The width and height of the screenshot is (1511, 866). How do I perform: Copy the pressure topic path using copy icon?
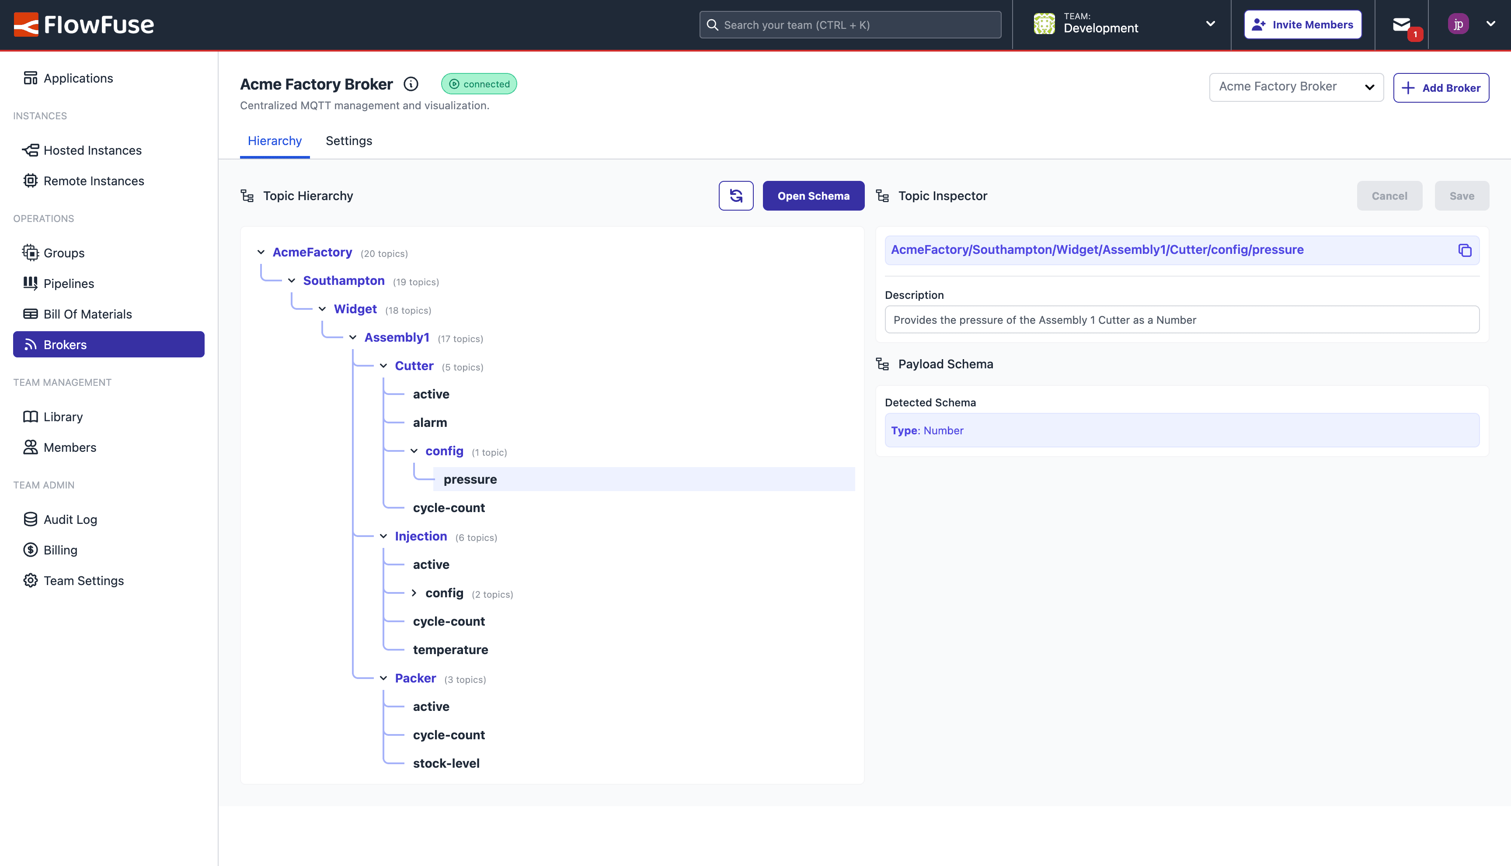click(x=1465, y=250)
